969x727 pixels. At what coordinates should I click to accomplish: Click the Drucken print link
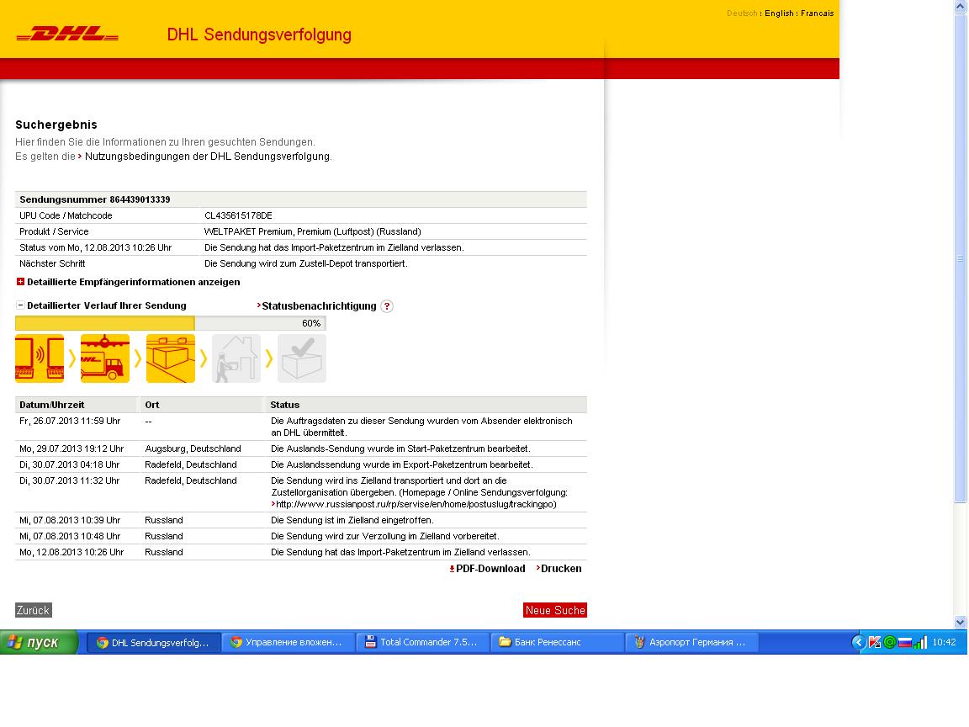pyautogui.click(x=560, y=569)
